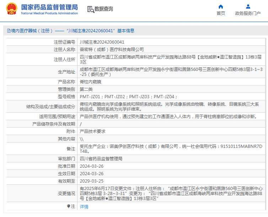Image resolution: width=268 pixels, height=217 pixels.
Task: Click the 产品技术要求 attachment value
Action: (x=92, y=131)
